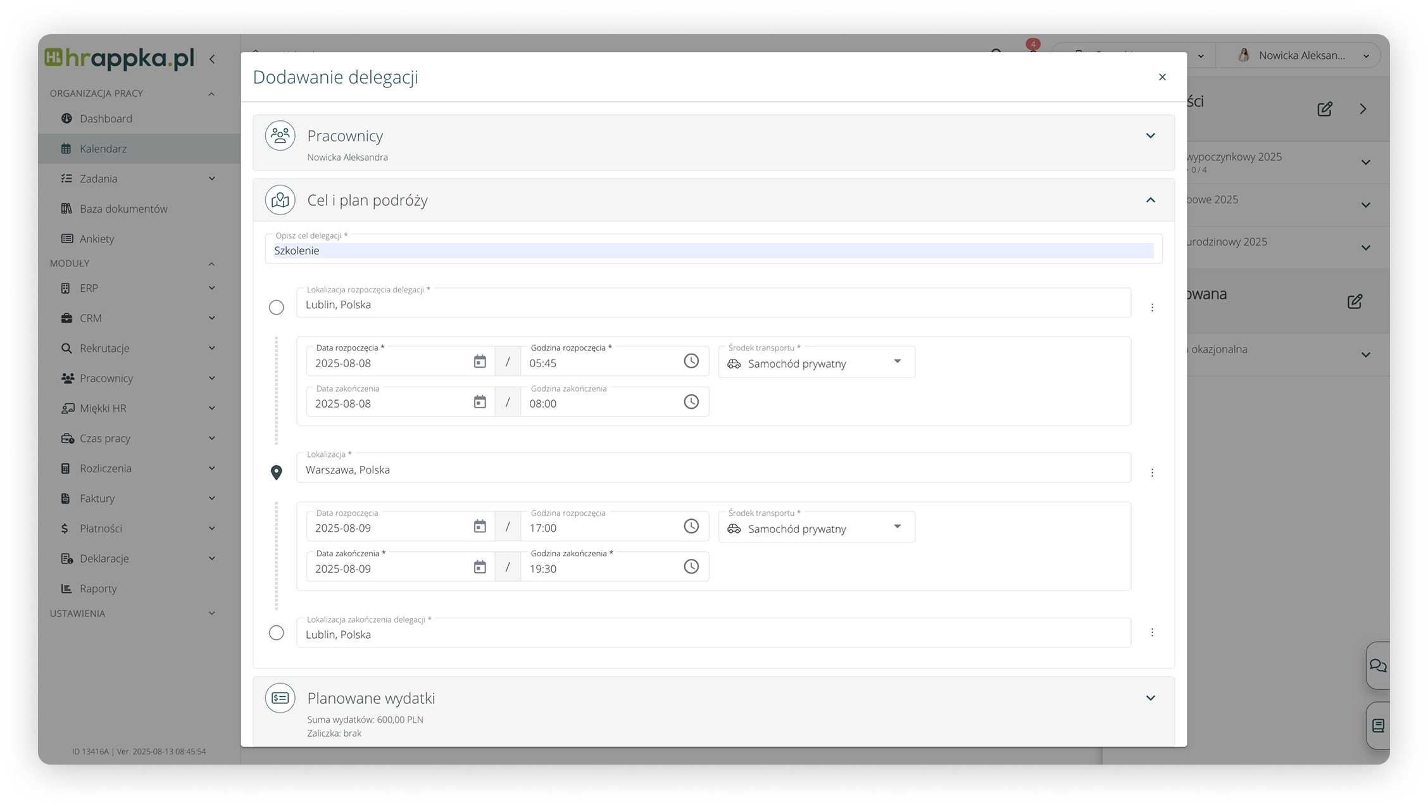Collapse sidebar with arrow near logo
Image resolution: width=1428 pixels, height=807 pixels.
[x=212, y=59]
